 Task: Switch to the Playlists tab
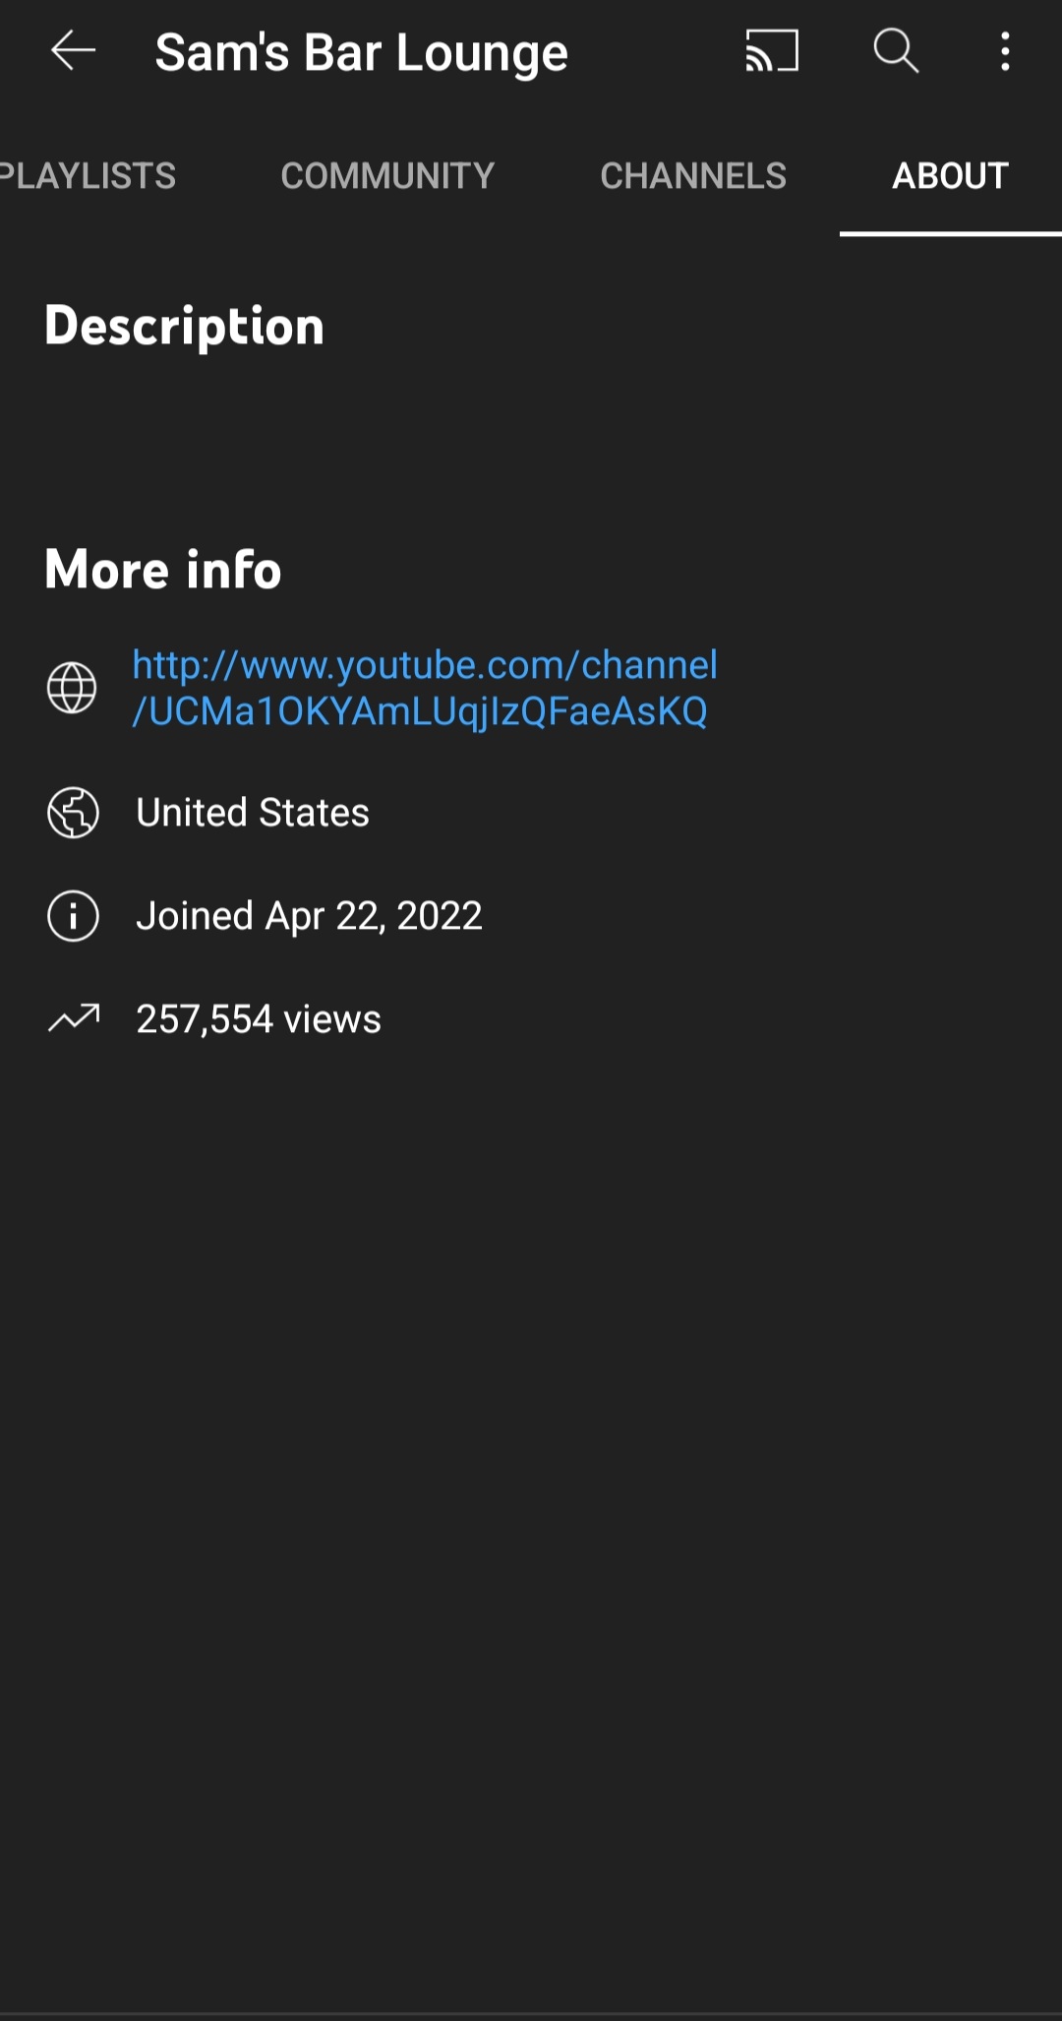tap(87, 176)
